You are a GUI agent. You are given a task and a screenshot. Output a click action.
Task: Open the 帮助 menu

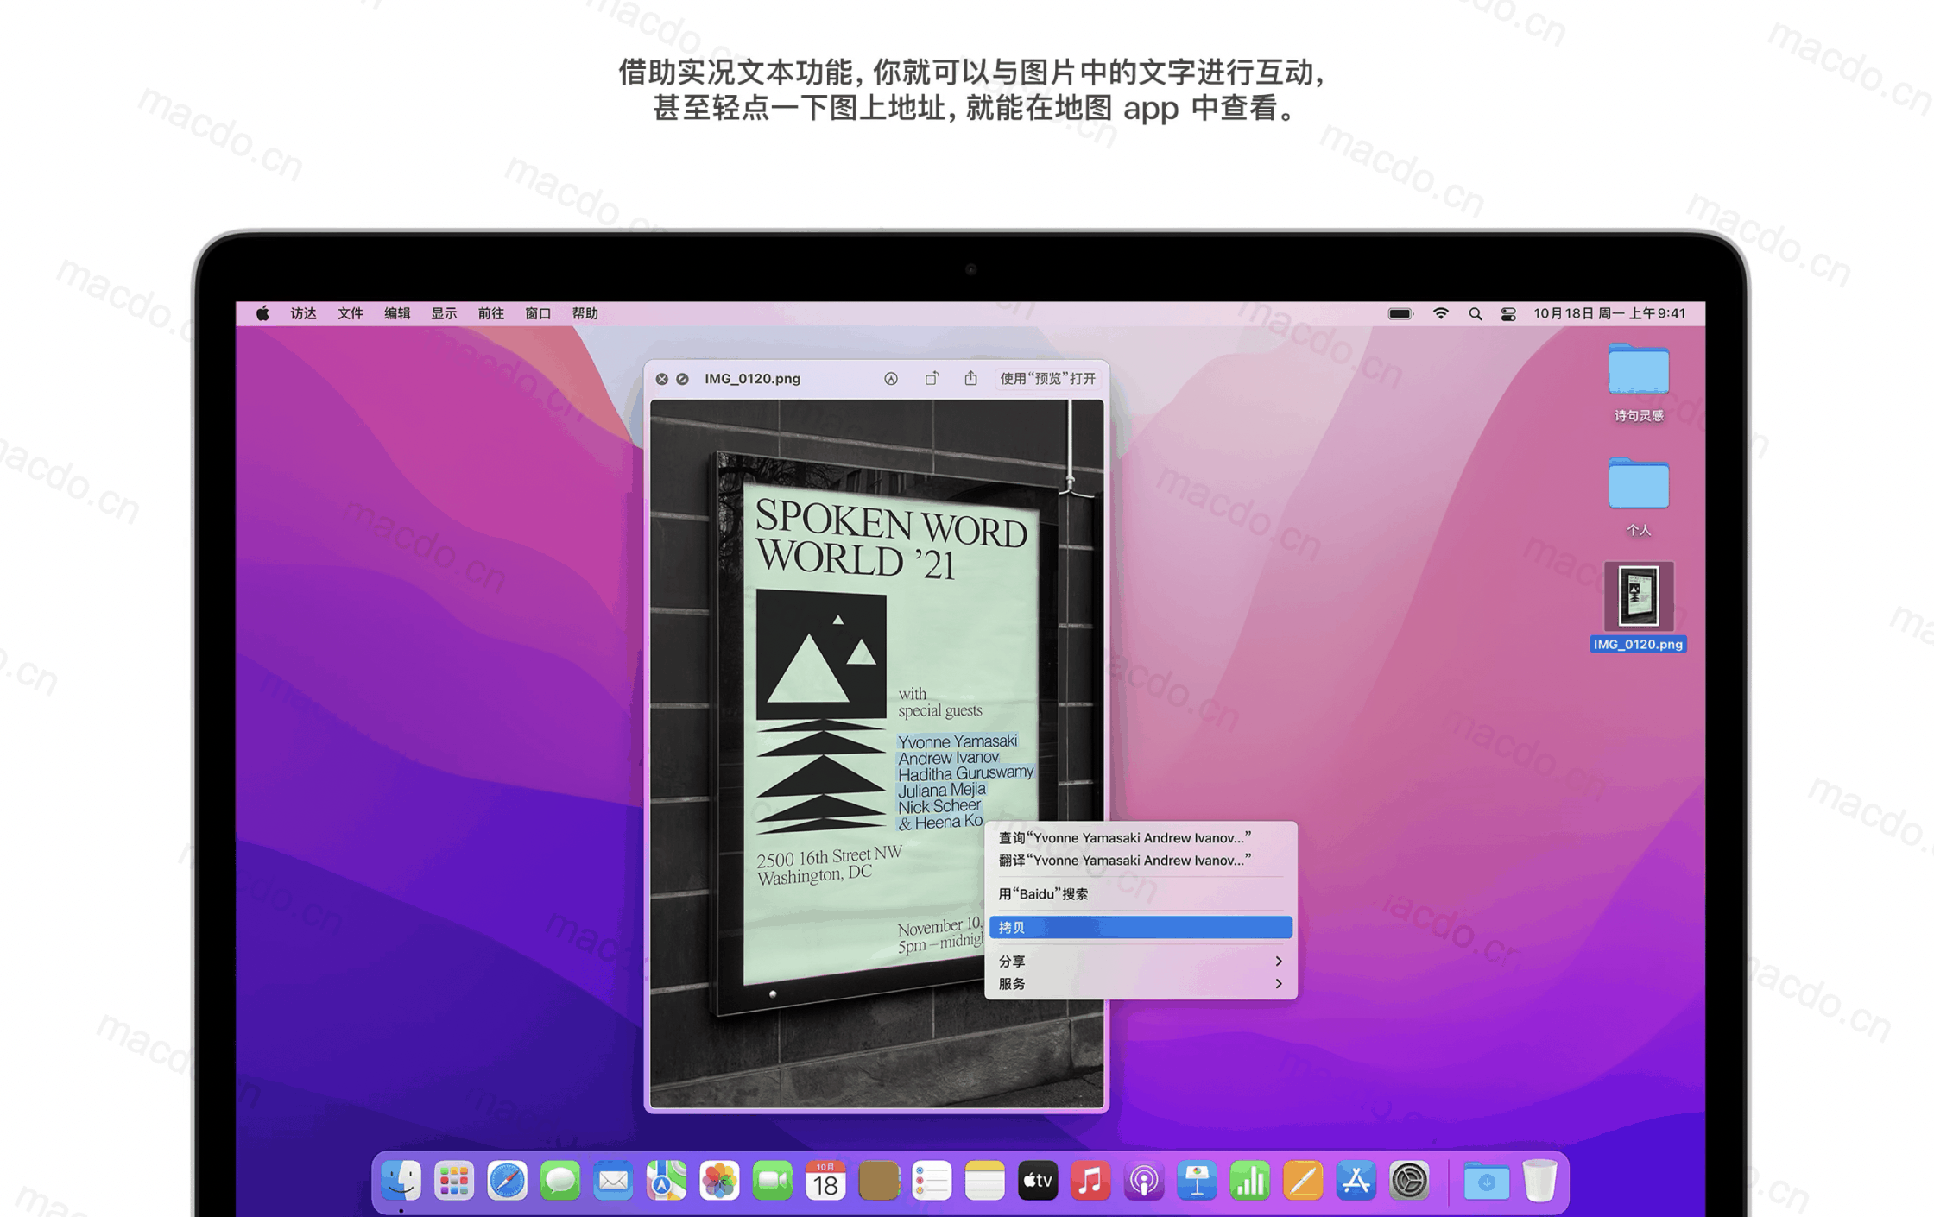click(x=585, y=313)
